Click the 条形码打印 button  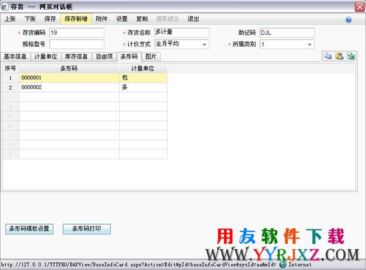87,229
